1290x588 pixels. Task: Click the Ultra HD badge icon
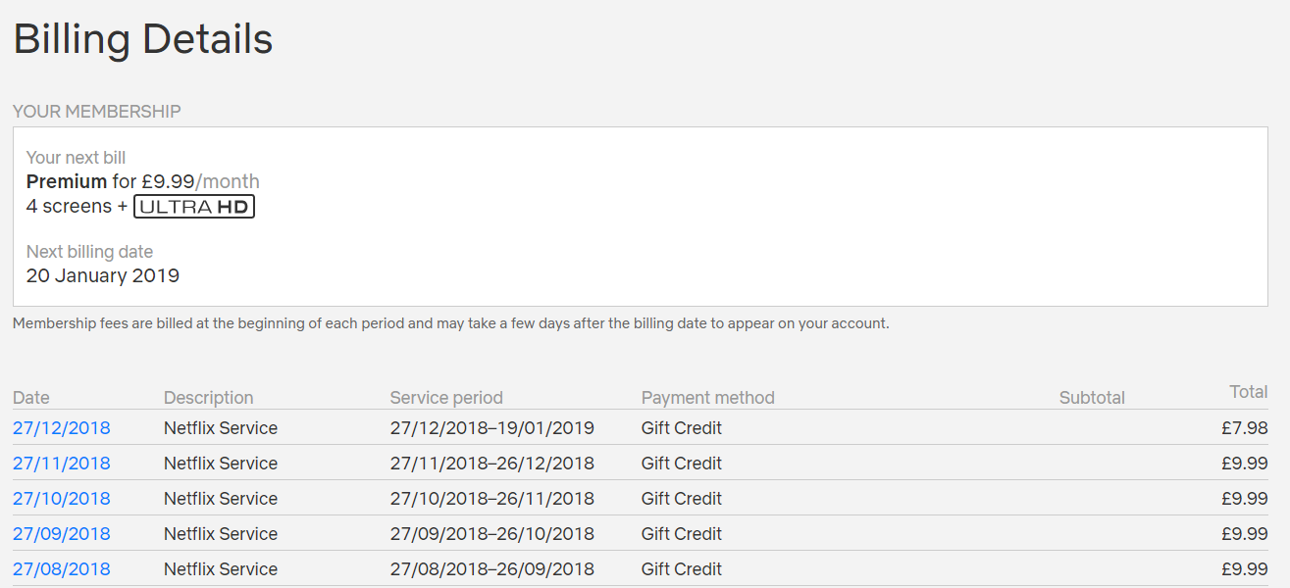pyautogui.click(x=194, y=207)
